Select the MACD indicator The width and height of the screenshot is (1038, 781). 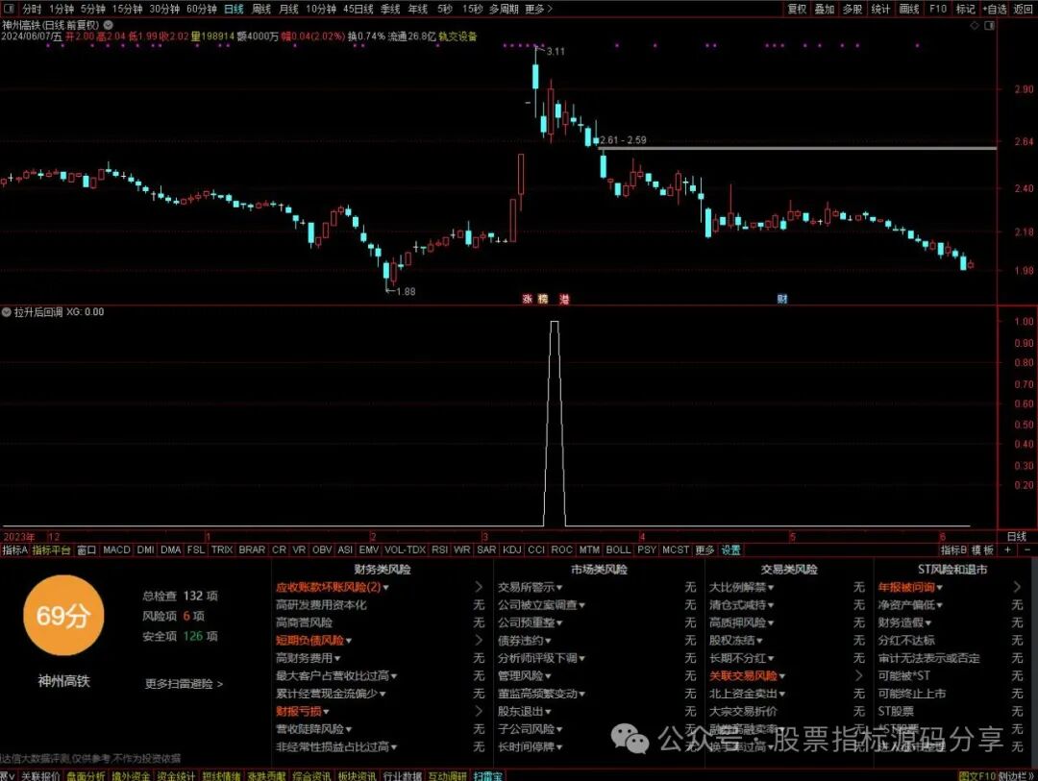pyautogui.click(x=116, y=549)
